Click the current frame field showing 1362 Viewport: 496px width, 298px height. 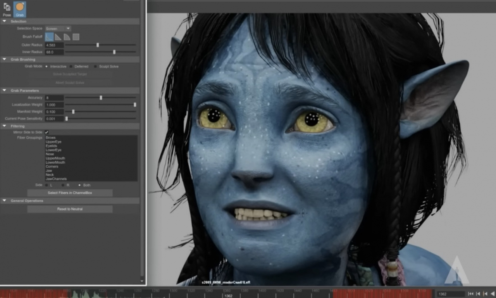click(451, 294)
